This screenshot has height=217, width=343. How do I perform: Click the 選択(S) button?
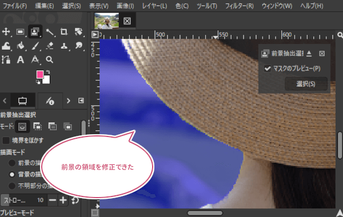click(x=306, y=84)
